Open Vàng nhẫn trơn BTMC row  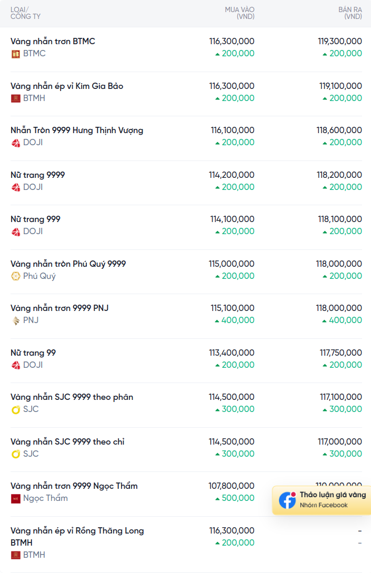pyautogui.click(x=186, y=49)
